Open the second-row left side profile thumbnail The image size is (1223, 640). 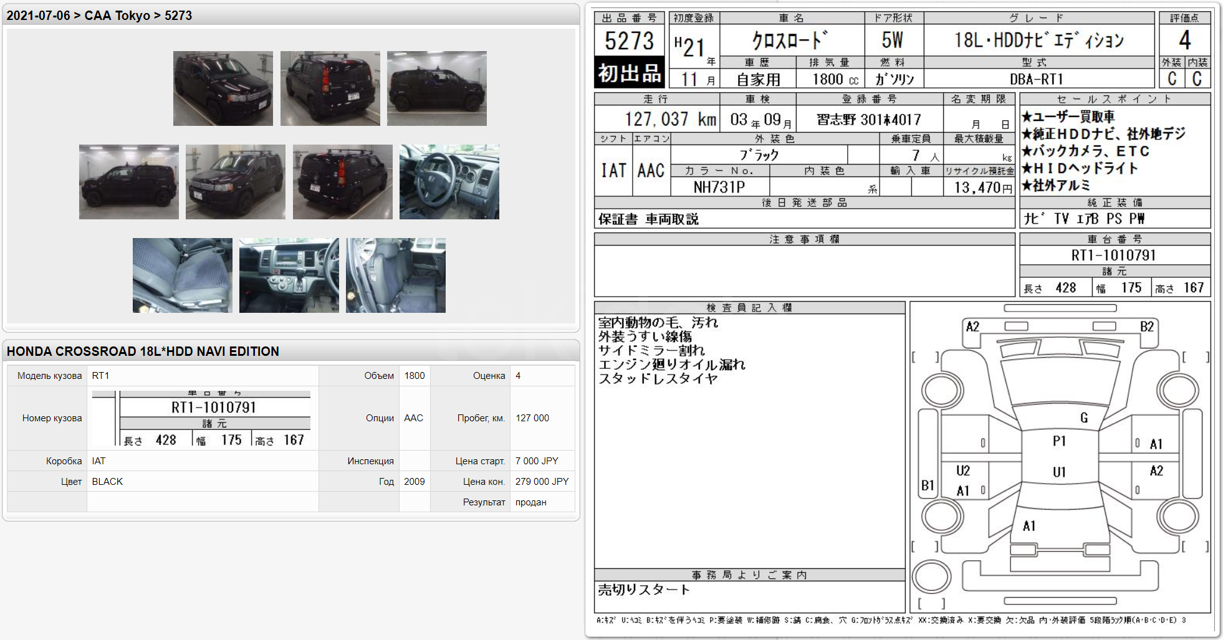point(129,182)
